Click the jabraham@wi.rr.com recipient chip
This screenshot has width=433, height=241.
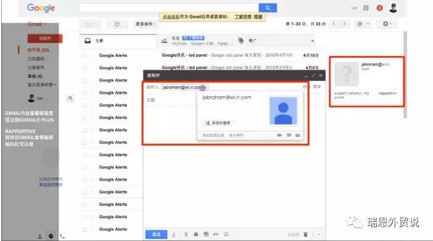click(184, 88)
